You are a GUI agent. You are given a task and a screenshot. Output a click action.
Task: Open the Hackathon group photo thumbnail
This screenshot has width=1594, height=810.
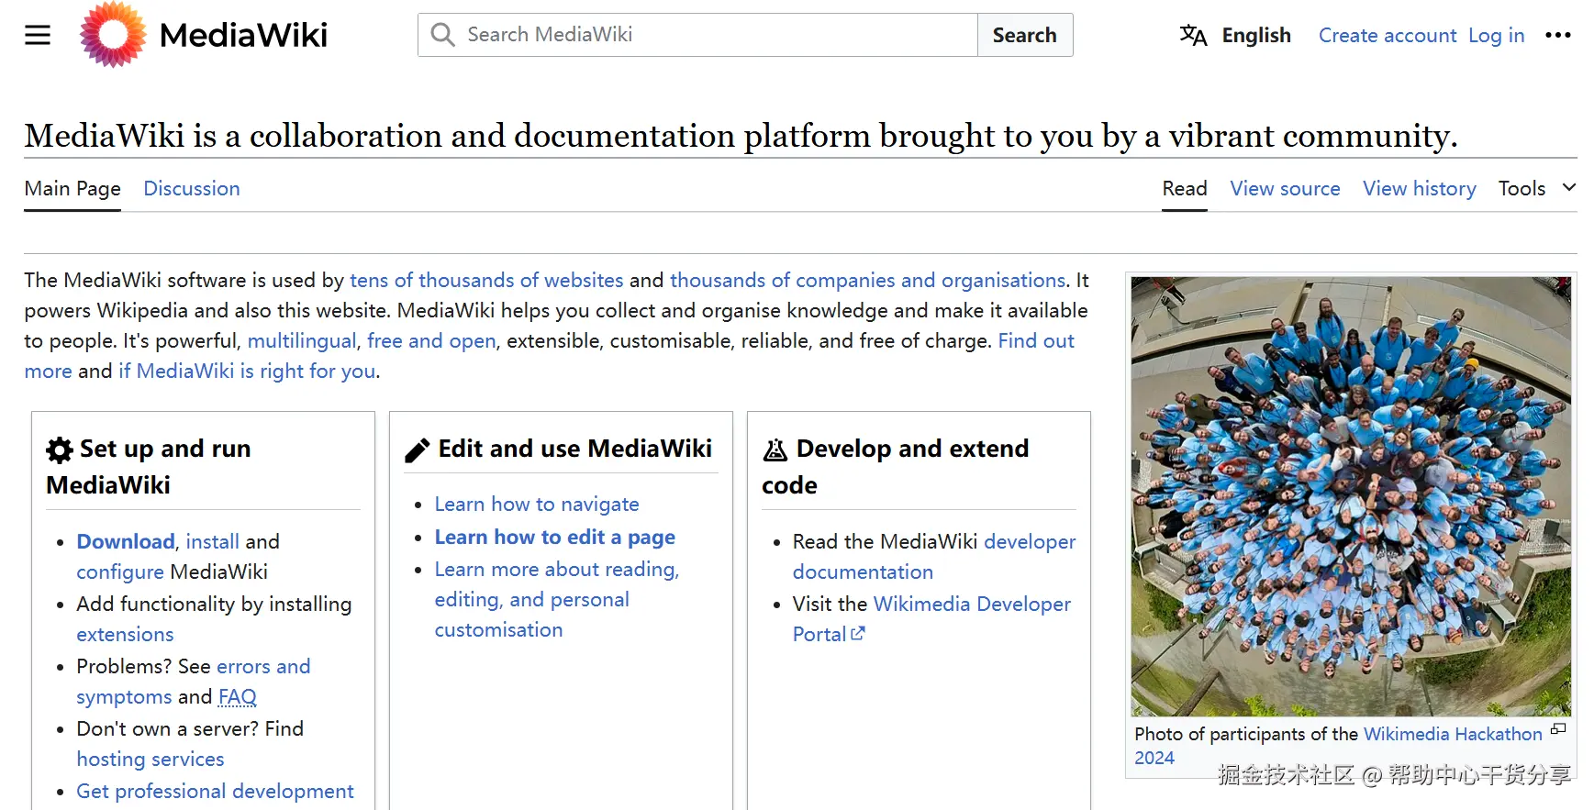click(1351, 496)
